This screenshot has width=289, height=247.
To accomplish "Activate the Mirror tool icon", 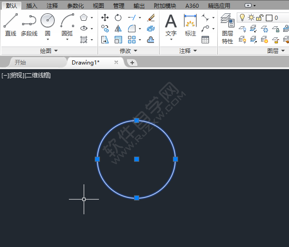I will (118, 29).
